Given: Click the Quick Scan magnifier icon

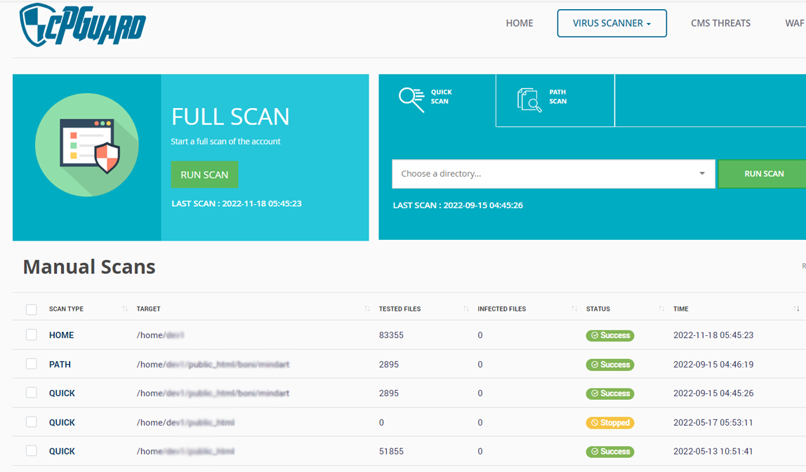Looking at the screenshot, I should 411,100.
